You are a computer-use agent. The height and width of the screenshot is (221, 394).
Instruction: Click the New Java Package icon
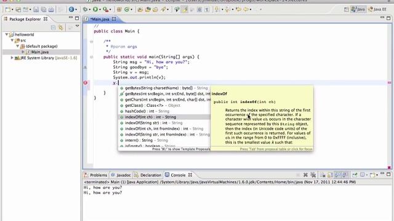click(x=119, y=10)
